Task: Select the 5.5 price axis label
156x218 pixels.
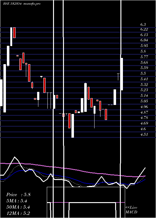Action: (x=143, y=73)
